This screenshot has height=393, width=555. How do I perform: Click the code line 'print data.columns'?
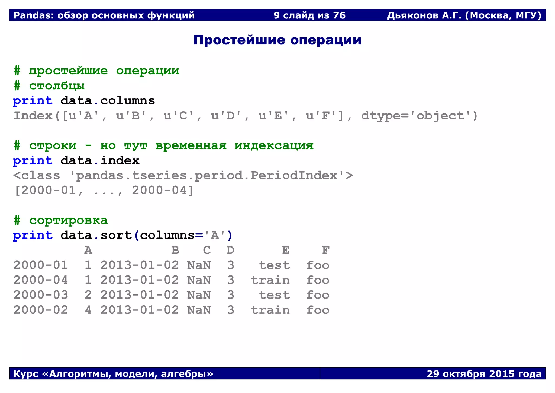pos(84,101)
